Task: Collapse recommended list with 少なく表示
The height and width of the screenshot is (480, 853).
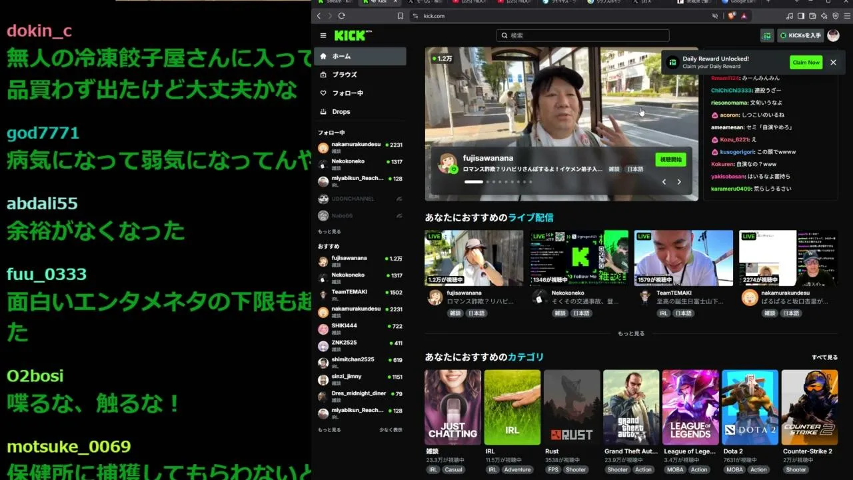Action: pyautogui.click(x=391, y=430)
